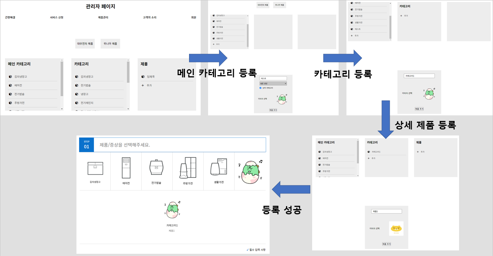Select 냉장고 row in admin 카테고리 list

point(99,94)
